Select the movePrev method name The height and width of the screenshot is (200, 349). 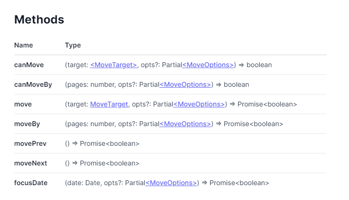30,143
